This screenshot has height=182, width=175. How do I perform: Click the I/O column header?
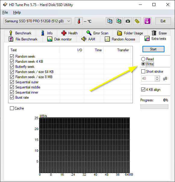[x=72, y=50]
